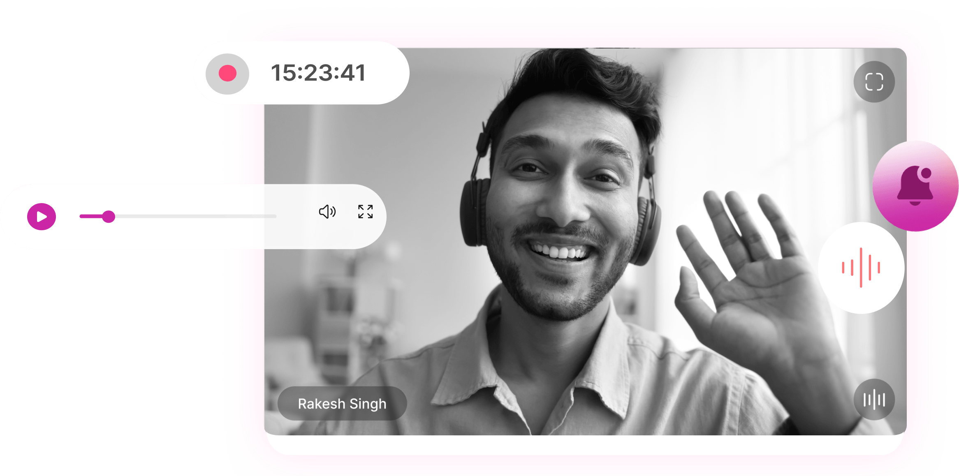Click the magenta played part of the progress bar
This screenshot has width=959, height=476.
click(90, 216)
